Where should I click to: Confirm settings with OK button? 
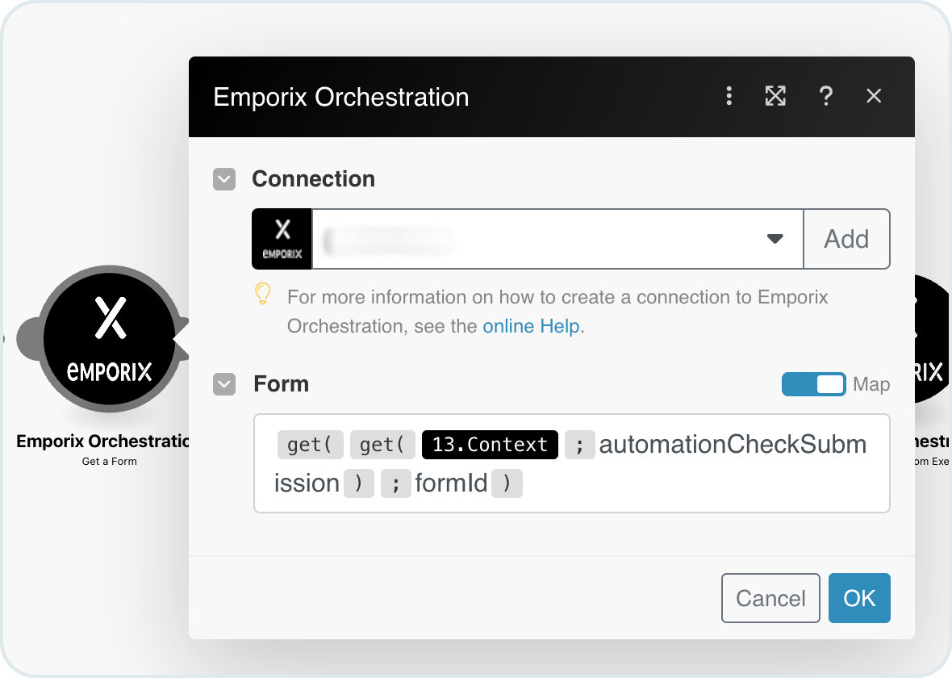859,598
